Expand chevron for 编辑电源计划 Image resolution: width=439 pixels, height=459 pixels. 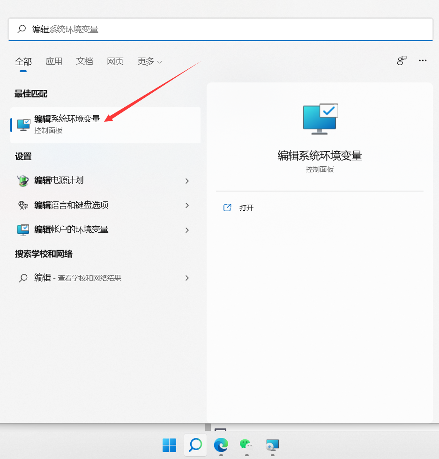coord(187,181)
